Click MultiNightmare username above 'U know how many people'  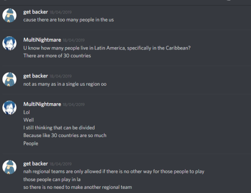tap(42, 40)
